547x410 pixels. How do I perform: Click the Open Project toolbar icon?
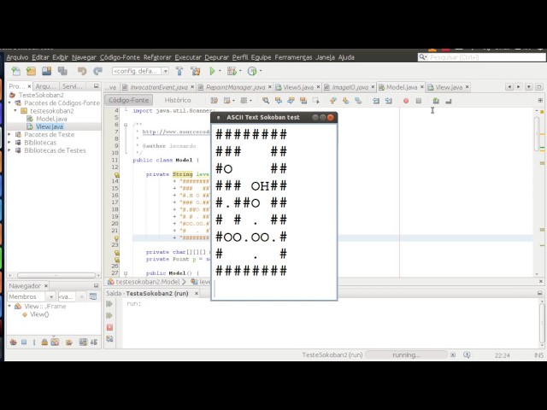[x=47, y=71]
